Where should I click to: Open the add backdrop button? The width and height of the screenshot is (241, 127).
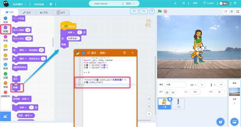pyautogui.click(x=235, y=122)
